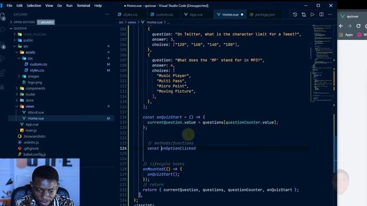
Task: Open main.js in the explorer tree
Action: click(x=31, y=130)
